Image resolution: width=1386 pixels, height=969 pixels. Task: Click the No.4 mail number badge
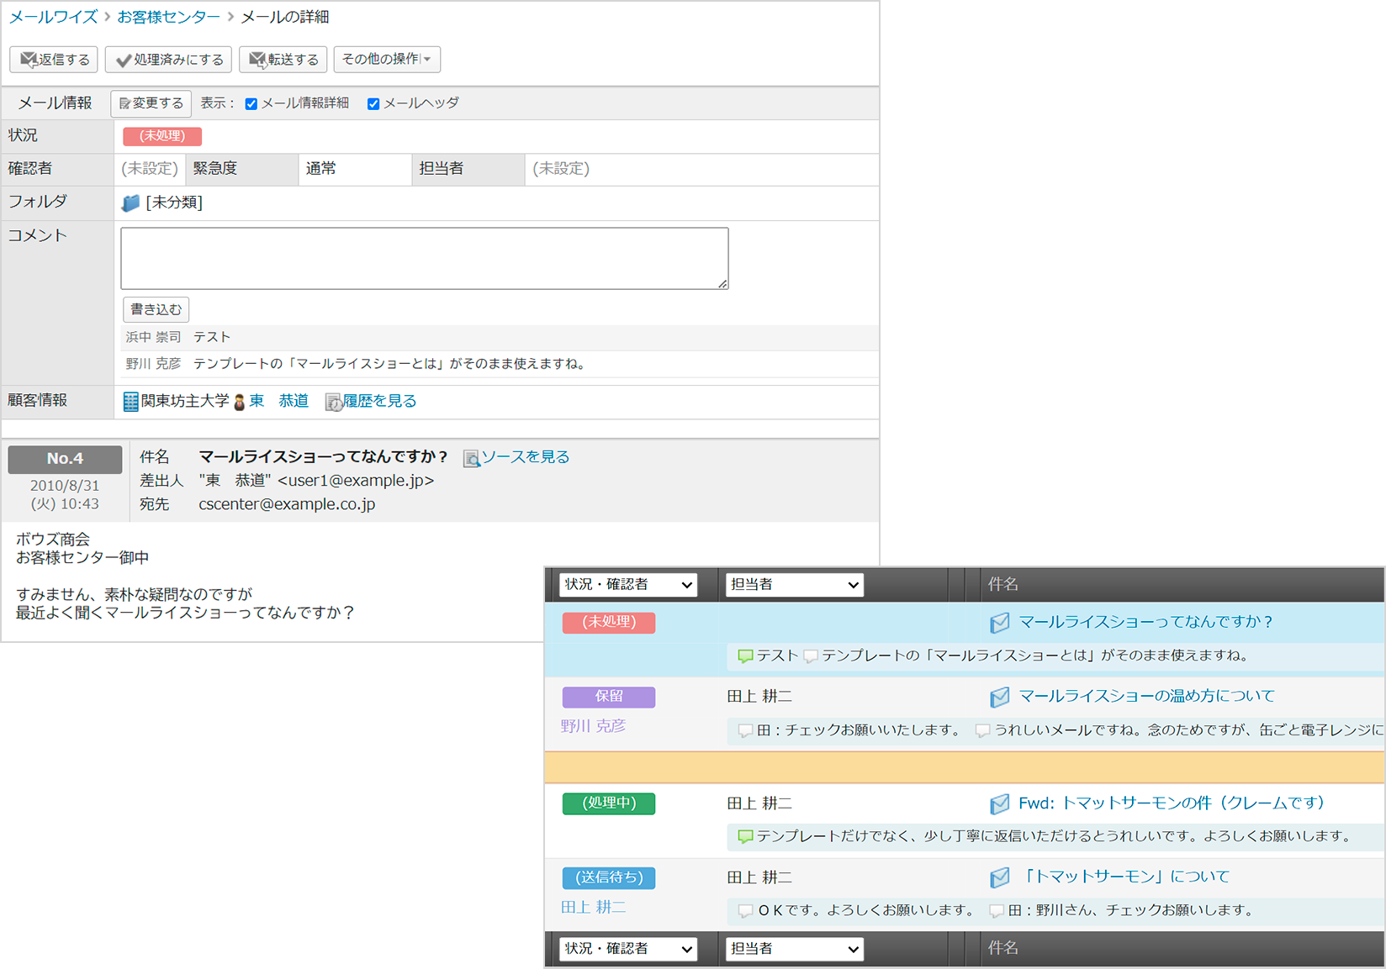(x=65, y=459)
